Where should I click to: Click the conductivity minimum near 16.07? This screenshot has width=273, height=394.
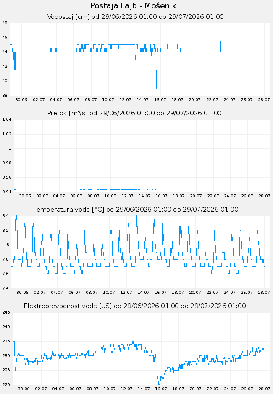(x=159, y=384)
